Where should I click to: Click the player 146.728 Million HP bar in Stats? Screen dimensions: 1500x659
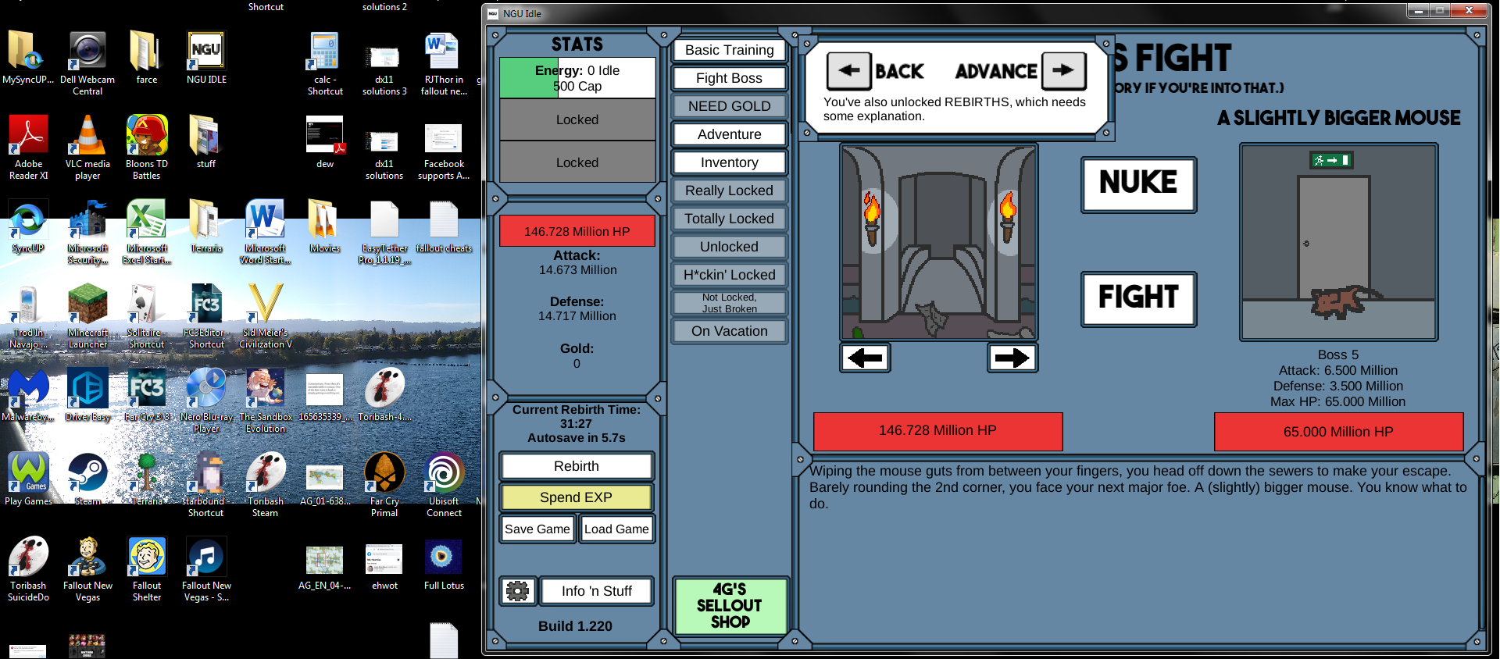click(577, 231)
